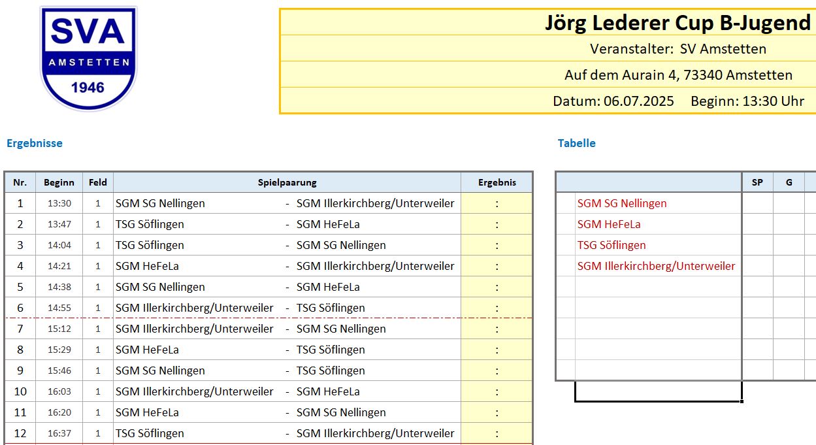Click the G cell for SGM HeFeLa
The image size is (816, 445).
789,224
